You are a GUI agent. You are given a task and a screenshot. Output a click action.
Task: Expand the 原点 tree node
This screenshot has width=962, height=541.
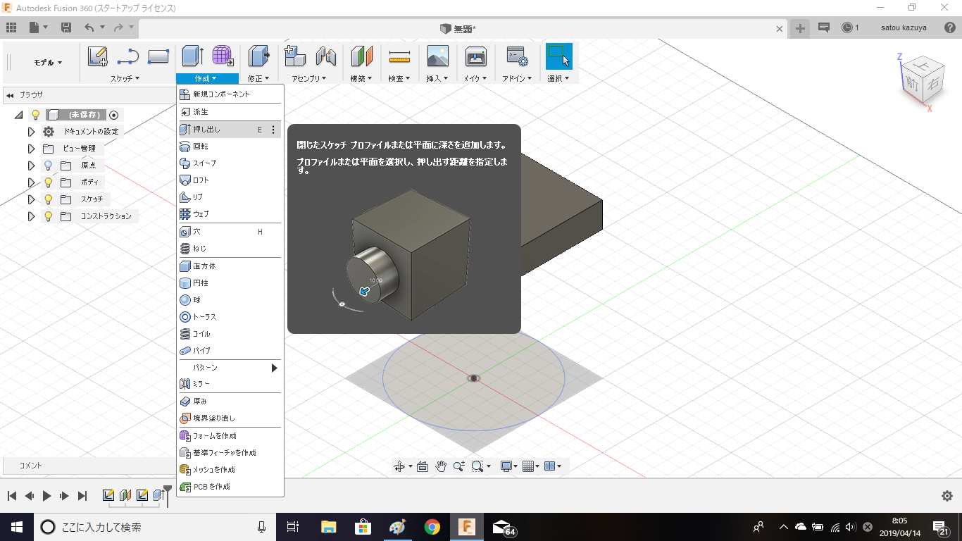click(31, 166)
